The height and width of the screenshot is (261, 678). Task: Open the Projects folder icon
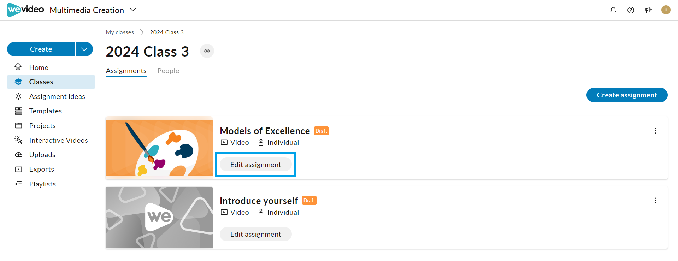click(x=18, y=125)
